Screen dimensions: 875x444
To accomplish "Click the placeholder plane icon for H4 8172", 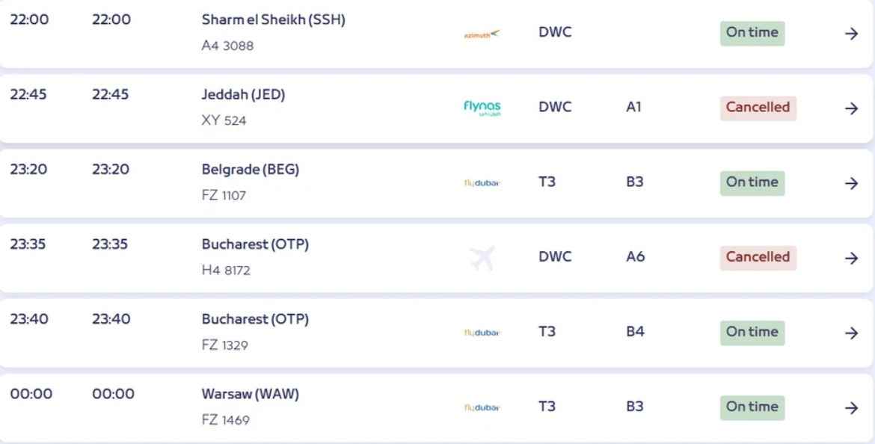I will tap(482, 258).
